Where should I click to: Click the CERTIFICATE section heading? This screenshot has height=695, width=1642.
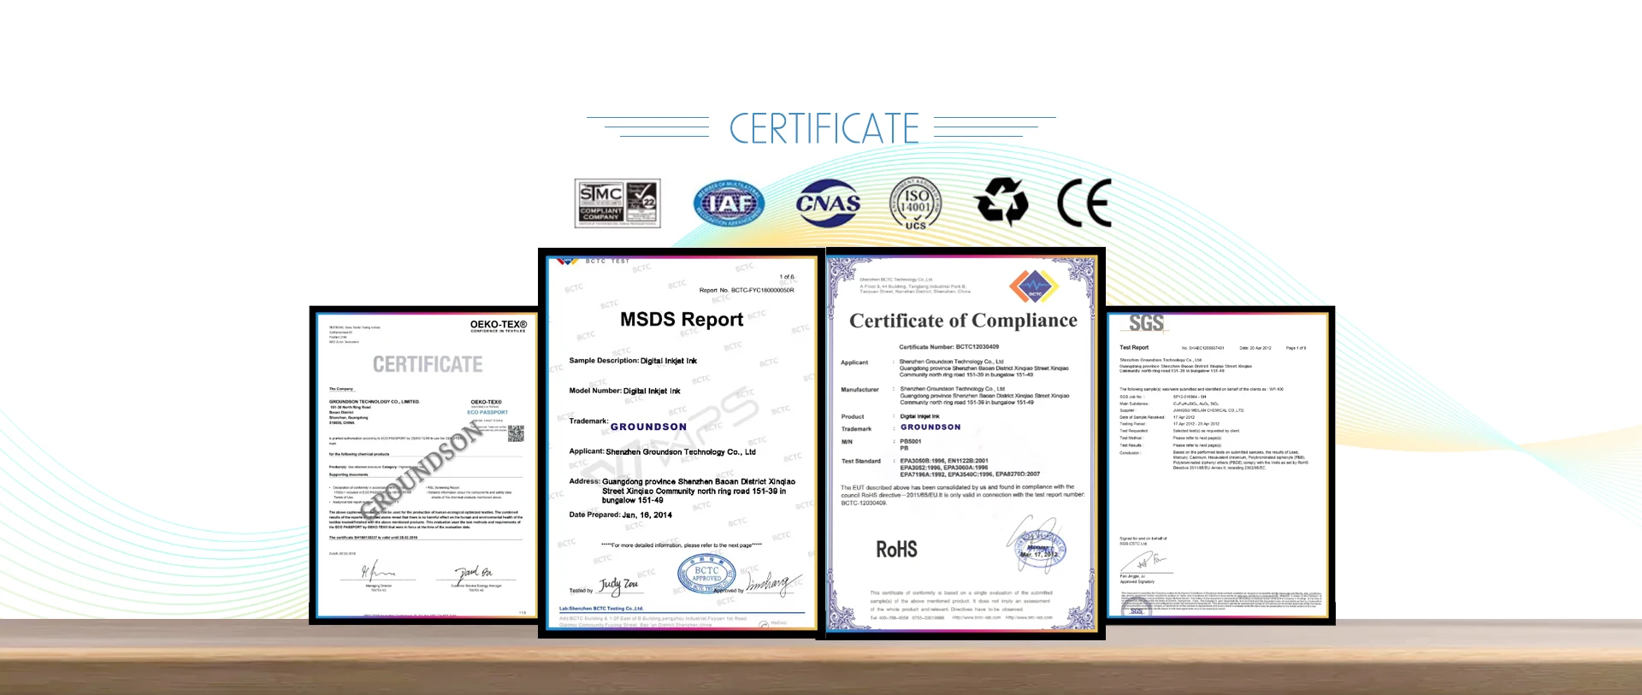tap(824, 128)
